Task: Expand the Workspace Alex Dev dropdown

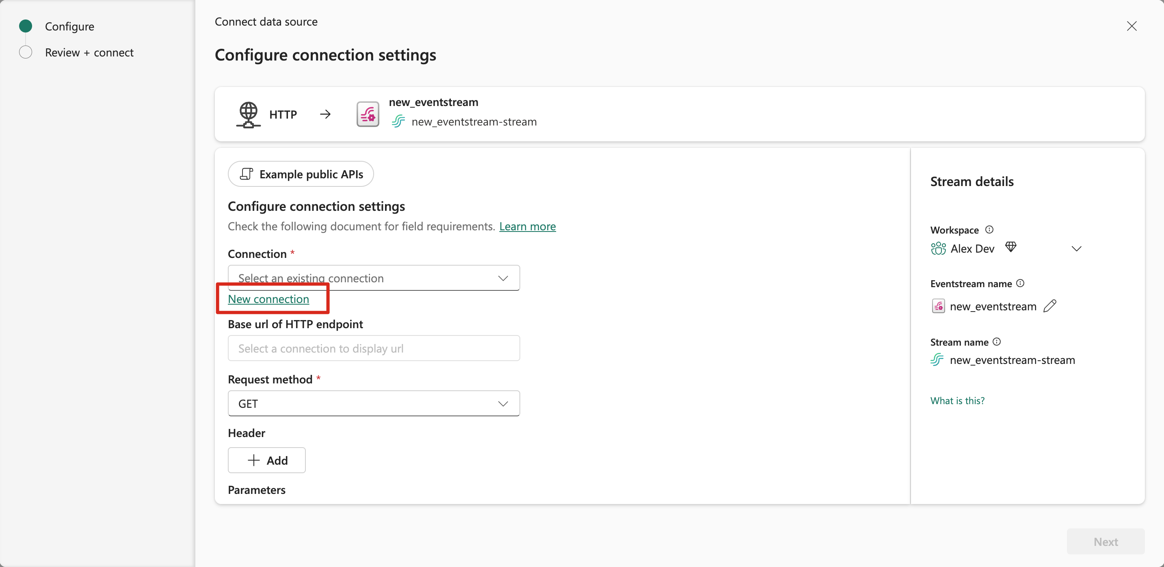Action: tap(1076, 249)
